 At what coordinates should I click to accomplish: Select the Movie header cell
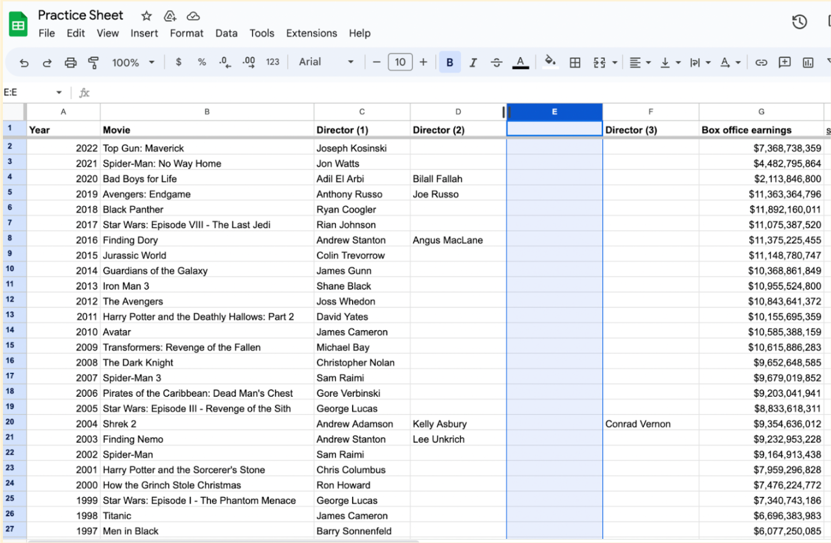point(207,130)
